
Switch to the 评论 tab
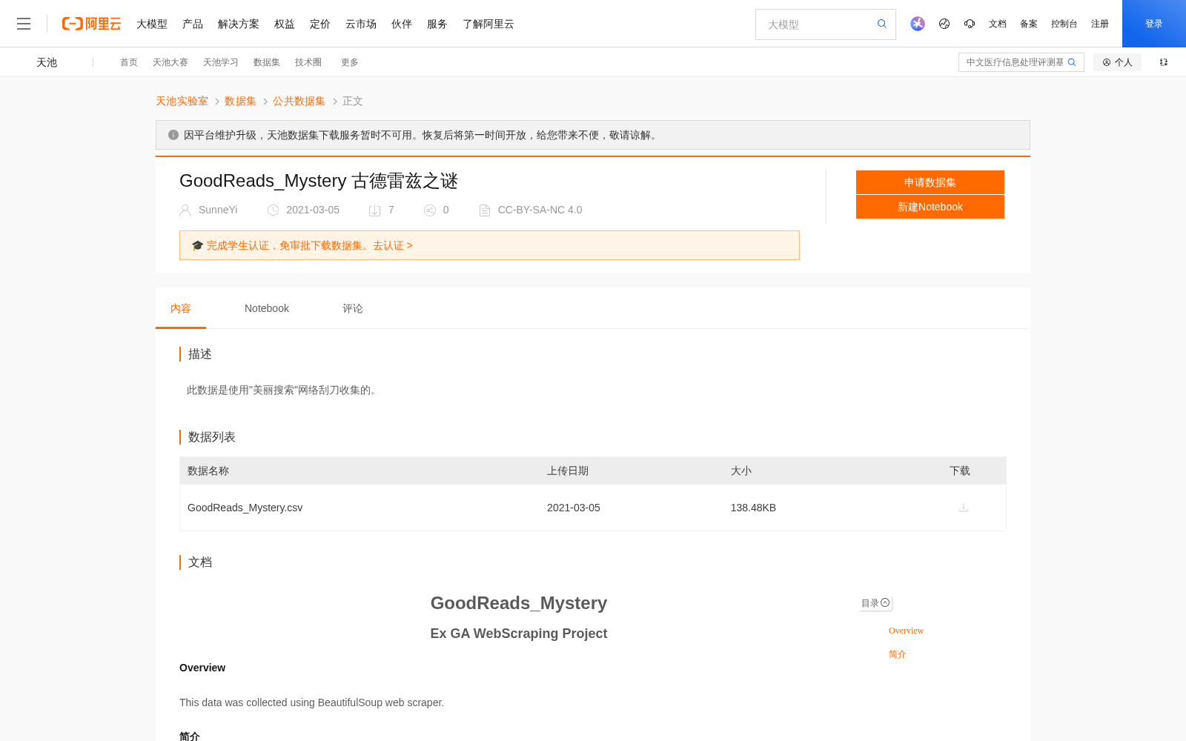click(353, 308)
